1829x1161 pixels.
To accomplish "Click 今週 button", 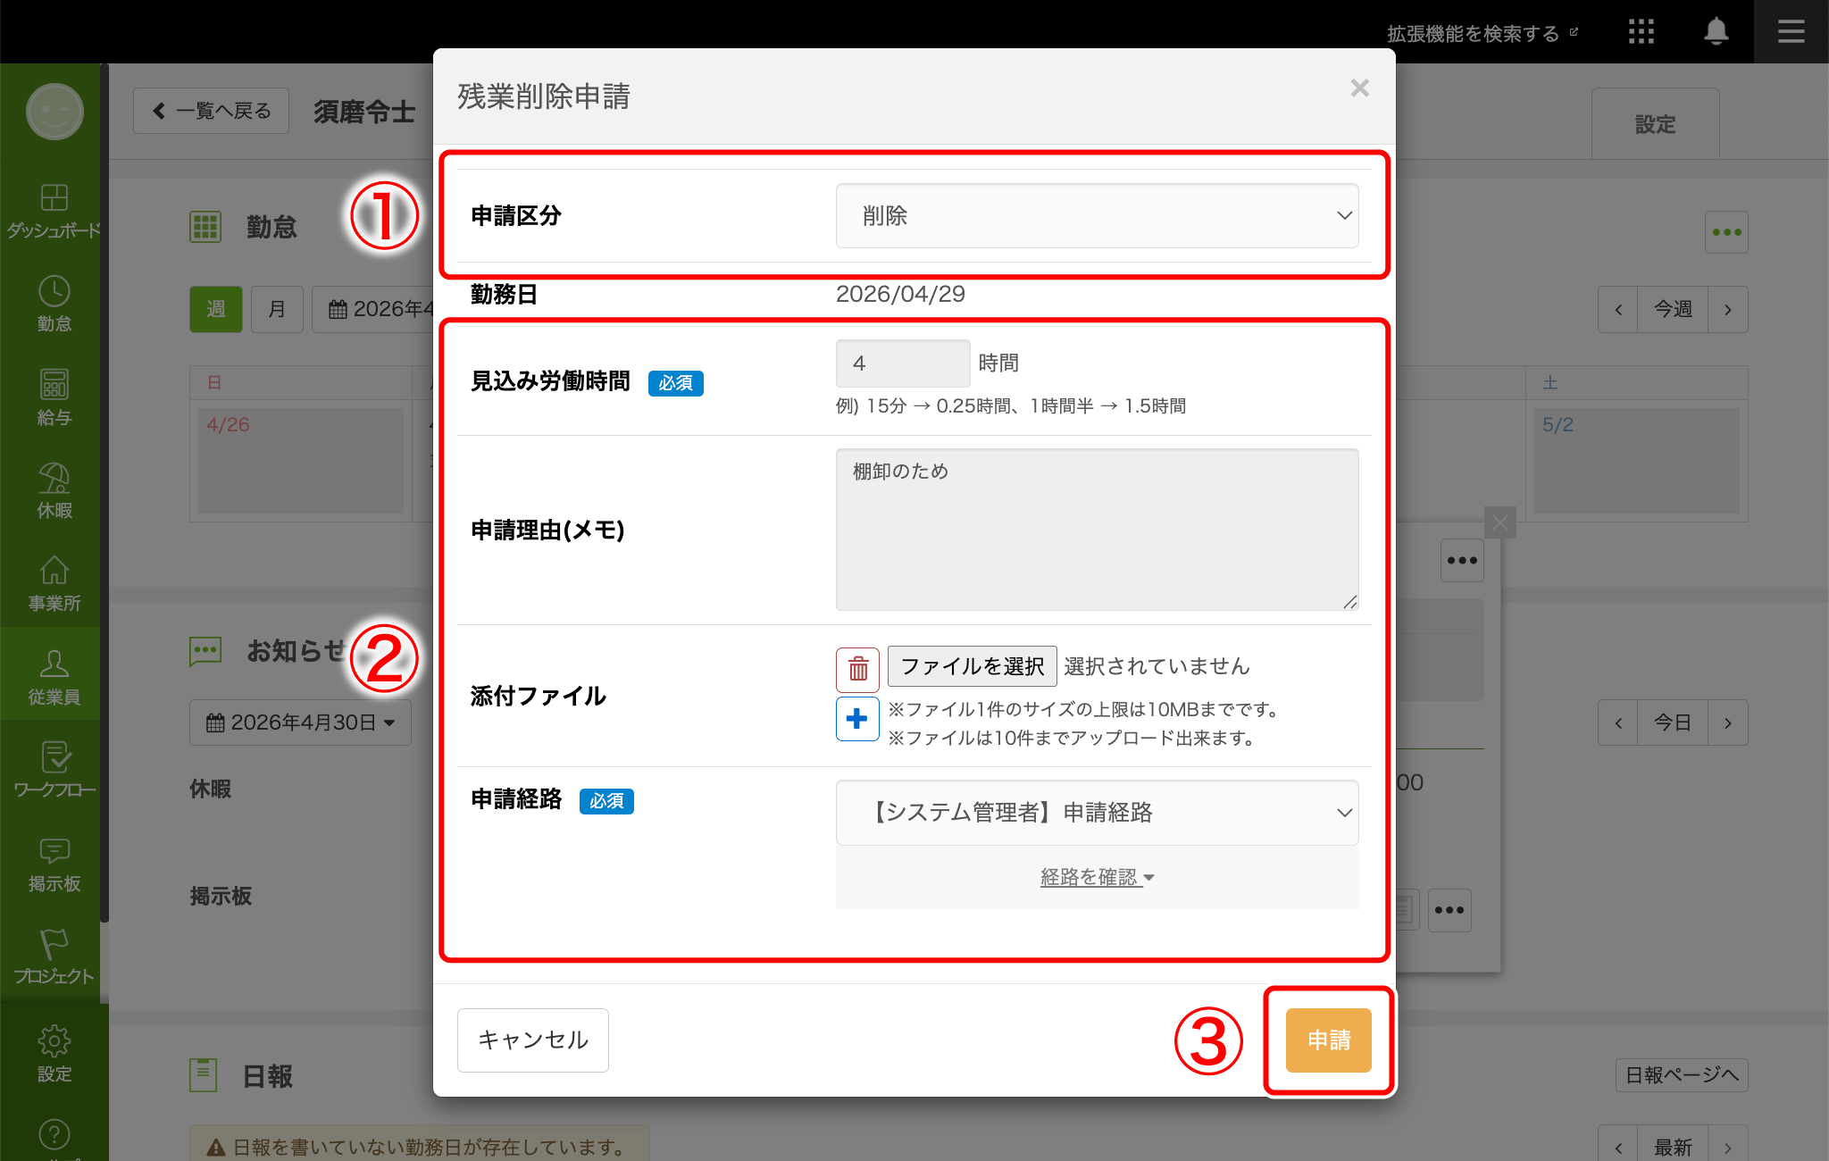I will click(1673, 309).
